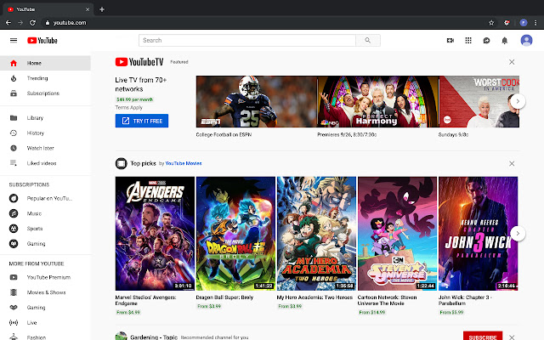The image size is (544, 340).
Task: Show next YouTube TV carousel items
Action: pos(518,101)
